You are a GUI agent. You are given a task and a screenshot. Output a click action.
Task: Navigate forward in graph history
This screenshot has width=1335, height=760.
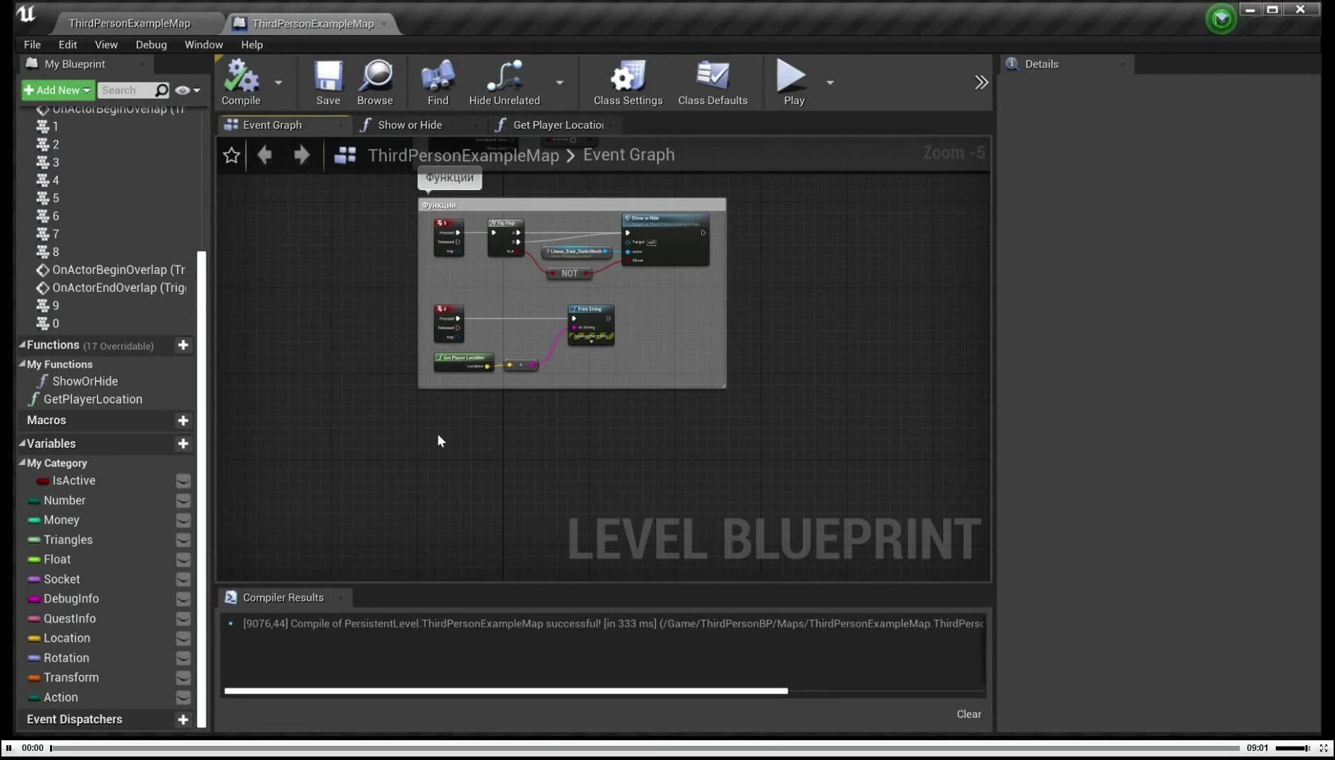tap(302, 154)
